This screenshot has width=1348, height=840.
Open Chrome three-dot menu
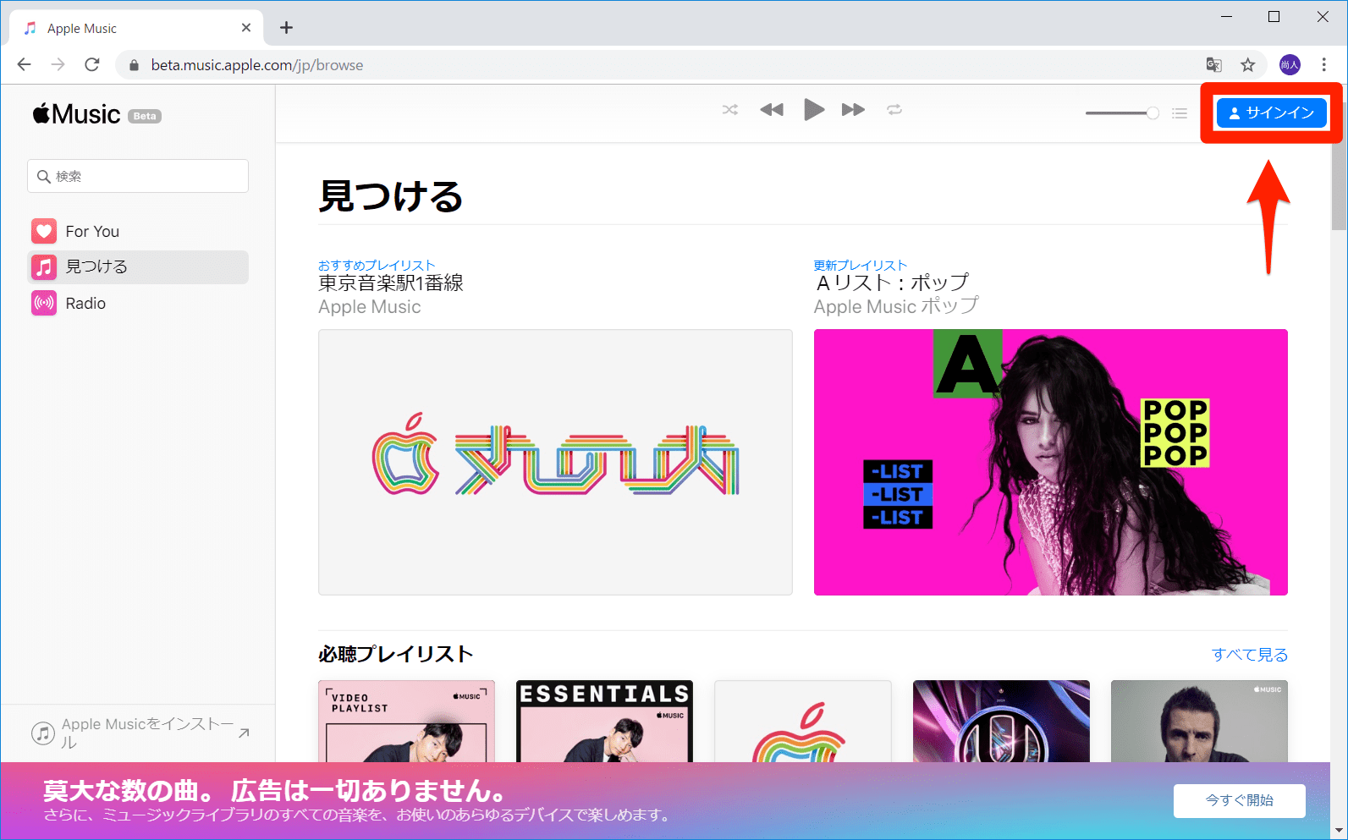click(x=1324, y=65)
